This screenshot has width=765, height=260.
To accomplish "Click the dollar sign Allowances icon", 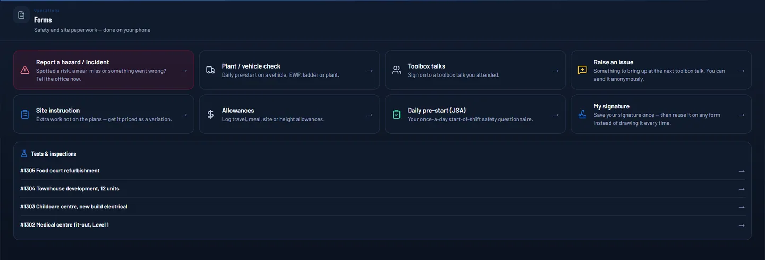I will pos(210,114).
